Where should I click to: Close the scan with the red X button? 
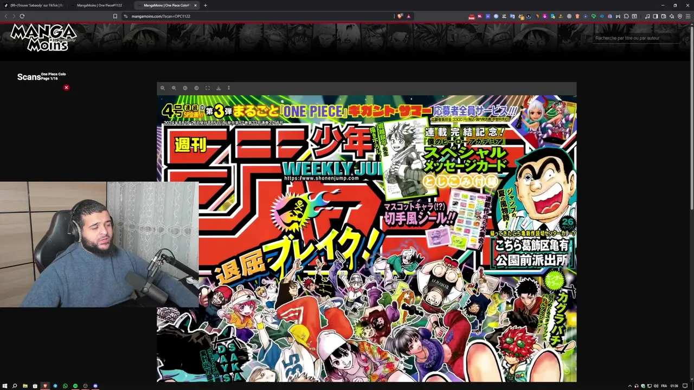[66, 87]
